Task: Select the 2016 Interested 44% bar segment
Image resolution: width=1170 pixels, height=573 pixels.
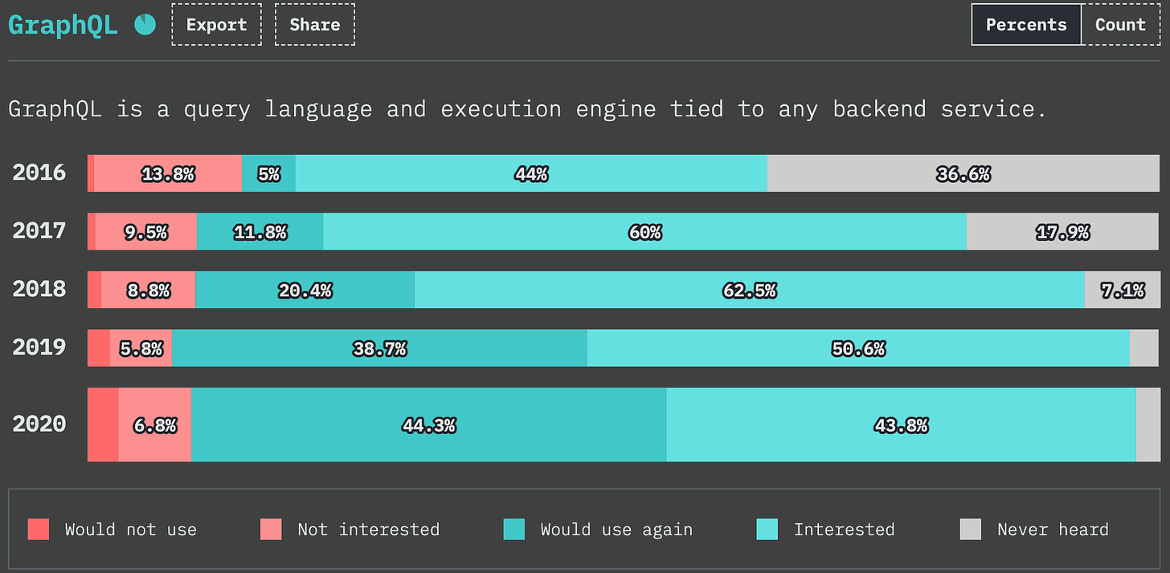Action: pyautogui.click(x=531, y=173)
